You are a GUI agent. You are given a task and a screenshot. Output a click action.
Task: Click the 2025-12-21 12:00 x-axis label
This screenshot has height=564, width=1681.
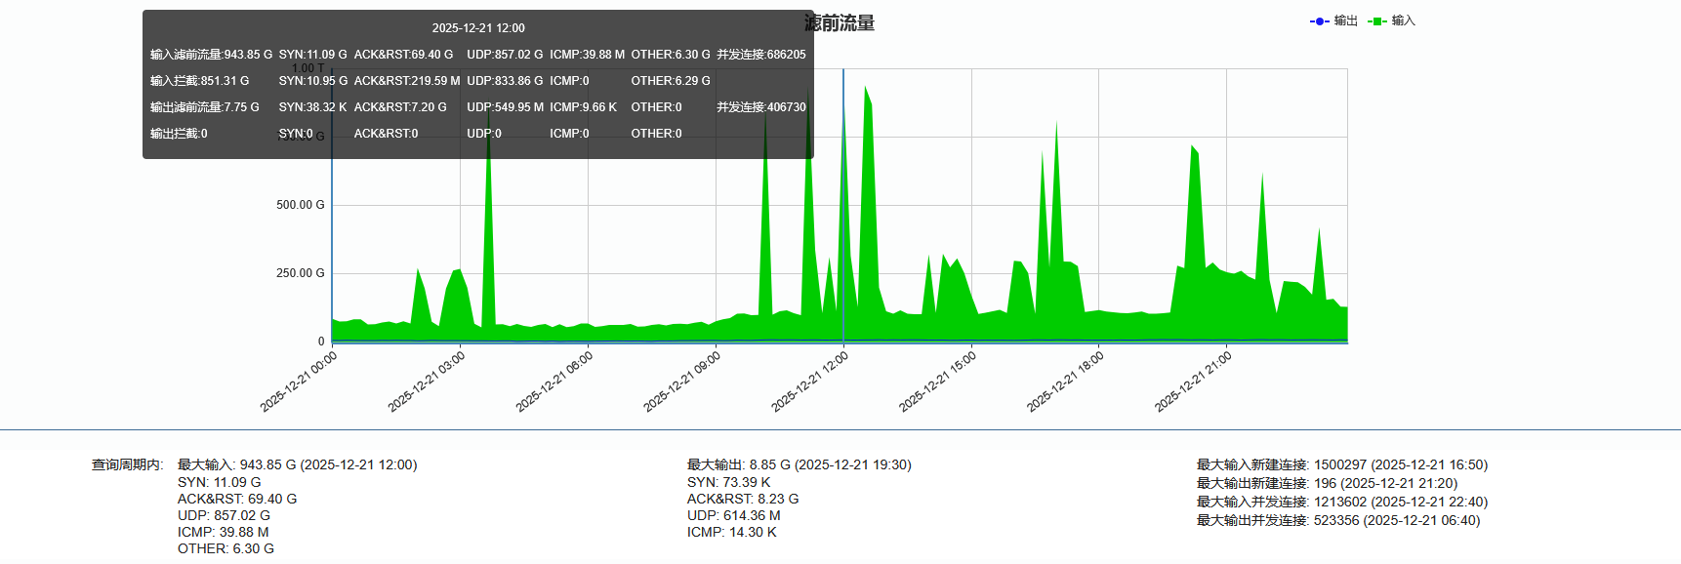[x=810, y=382]
